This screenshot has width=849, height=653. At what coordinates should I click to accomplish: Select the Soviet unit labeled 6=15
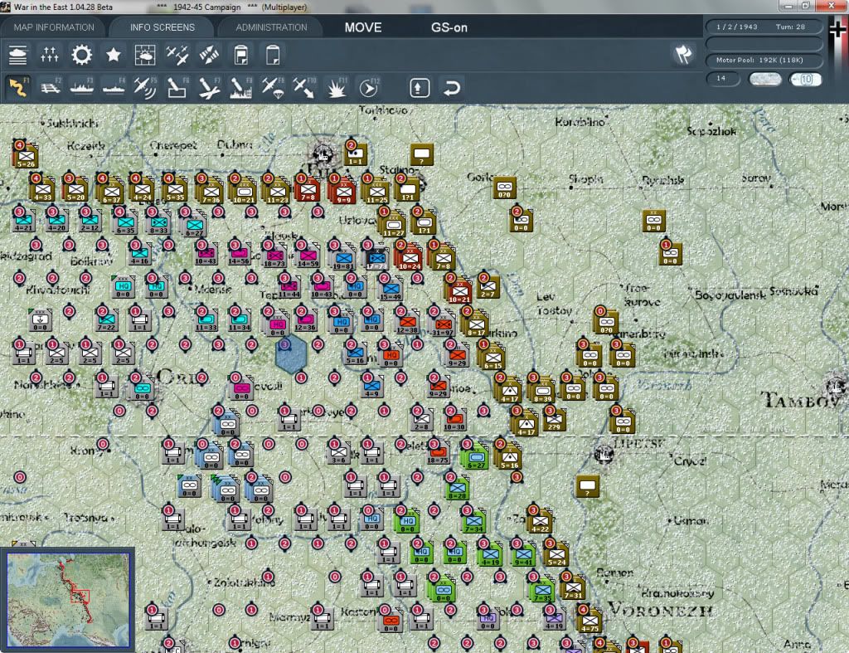pyautogui.click(x=492, y=358)
